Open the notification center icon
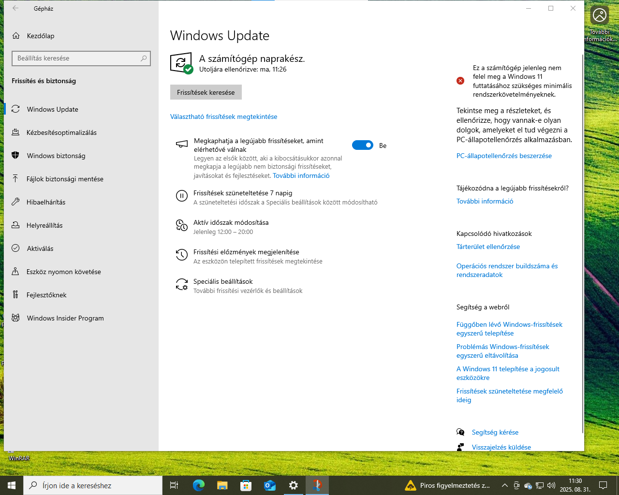The width and height of the screenshot is (619, 495). point(603,485)
